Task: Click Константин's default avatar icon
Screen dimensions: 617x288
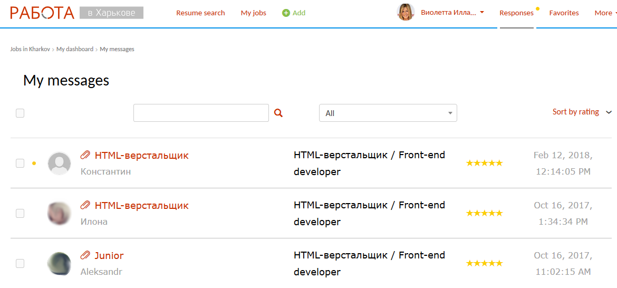Action: [59, 164]
